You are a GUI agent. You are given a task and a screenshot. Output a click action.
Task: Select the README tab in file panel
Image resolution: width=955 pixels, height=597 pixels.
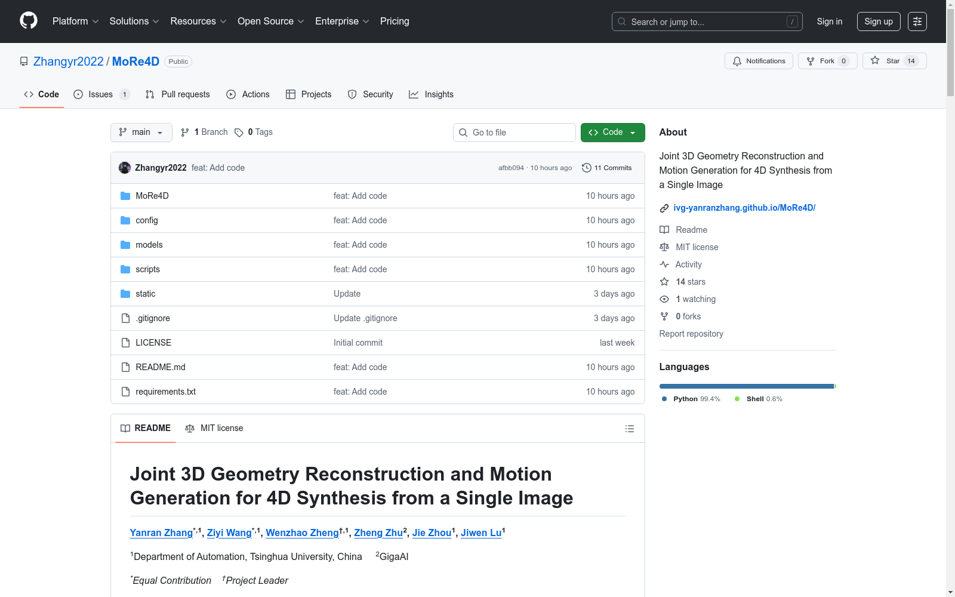point(146,428)
